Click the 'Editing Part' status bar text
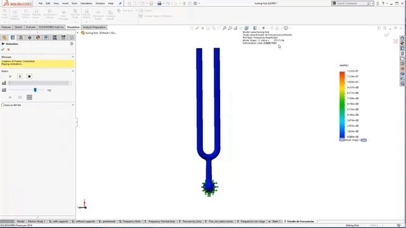Image resolution: width=406 pixels, height=228 pixels. click(x=352, y=225)
